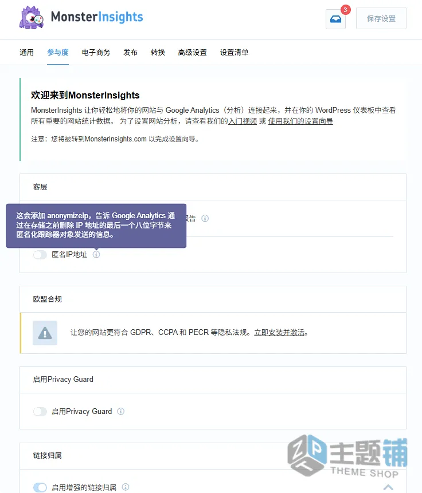Enable the 启用Privacy Guard switch
Viewport: 422px width, 493px height.
[x=40, y=412]
